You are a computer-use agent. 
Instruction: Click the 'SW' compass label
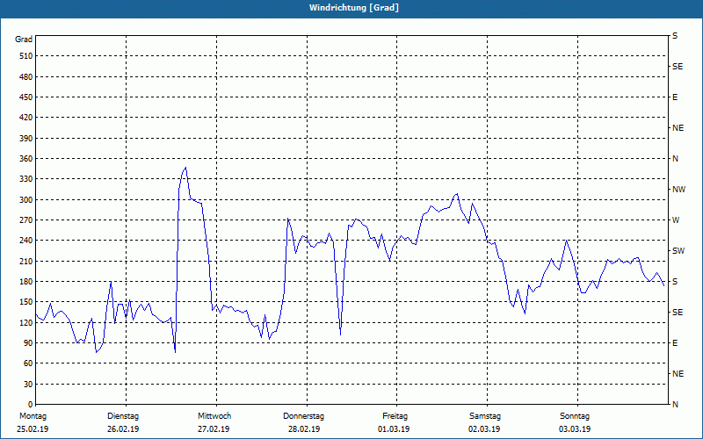pyautogui.click(x=678, y=251)
